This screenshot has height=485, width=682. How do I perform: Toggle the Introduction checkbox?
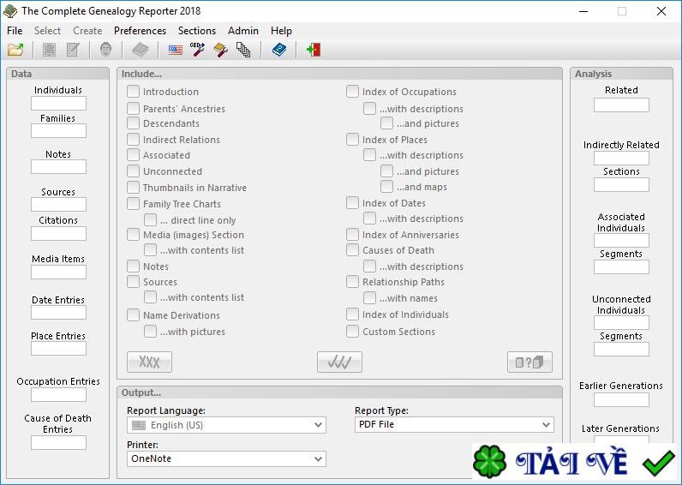[133, 92]
